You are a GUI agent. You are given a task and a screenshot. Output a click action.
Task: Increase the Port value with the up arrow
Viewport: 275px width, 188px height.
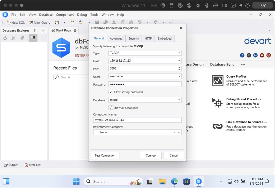pyautogui.click(x=179, y=67)
